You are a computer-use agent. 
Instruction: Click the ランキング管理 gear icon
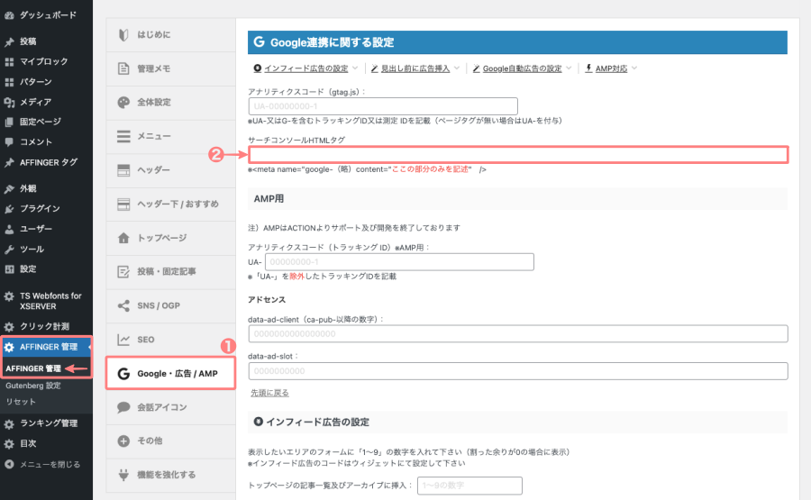[x=9, y=424]
